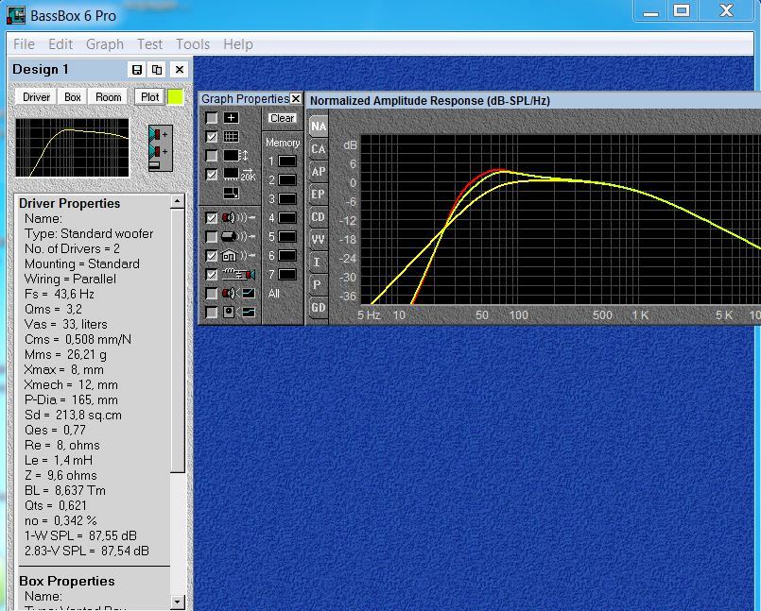Image resolution: width=761 pixels, height=611 pixels.
Task: Click the Plot button
Action: [150, 97]
